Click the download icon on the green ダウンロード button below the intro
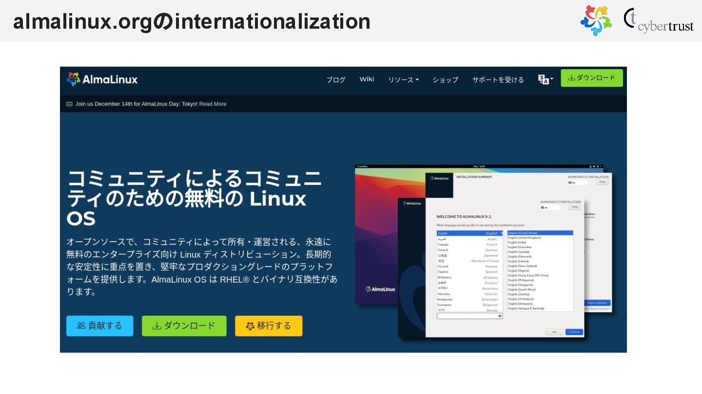This screenshot has width=702, height=394. click(x=157, y=326)
